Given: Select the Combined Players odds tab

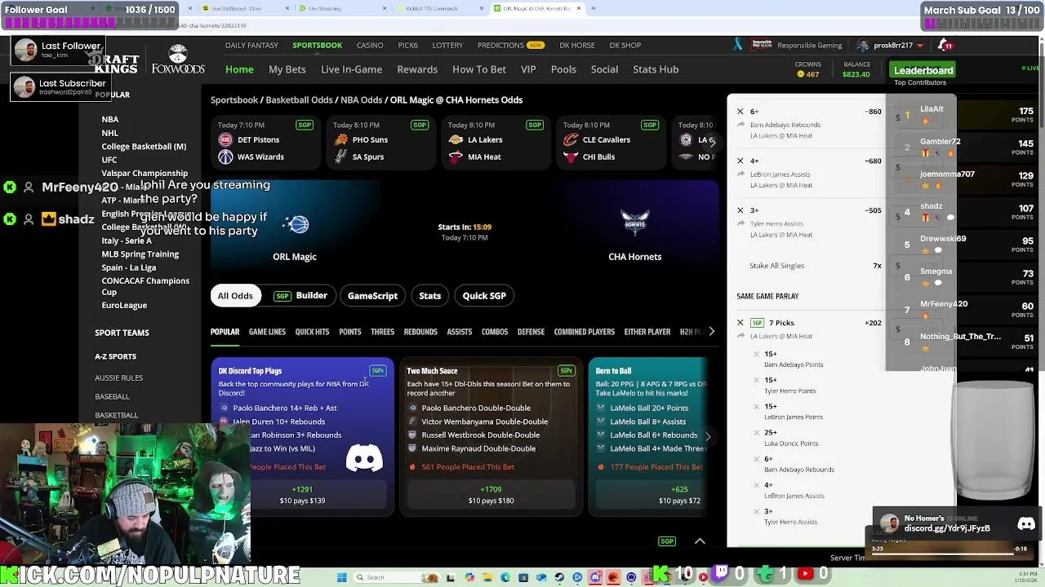Looking at the screenshot, I should [585, 332].
